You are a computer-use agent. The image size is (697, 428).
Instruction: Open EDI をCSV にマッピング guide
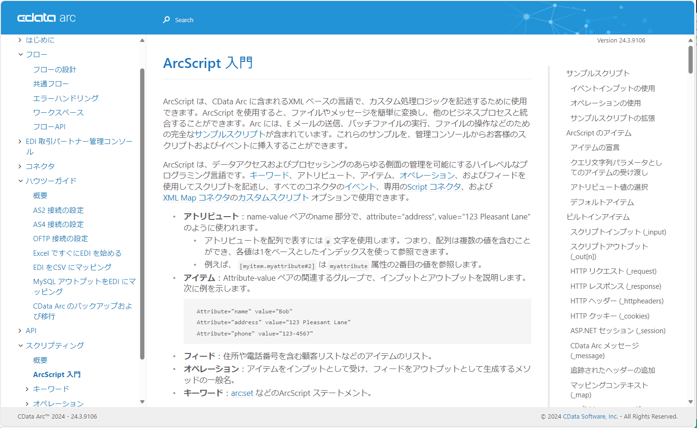(72, 267)
